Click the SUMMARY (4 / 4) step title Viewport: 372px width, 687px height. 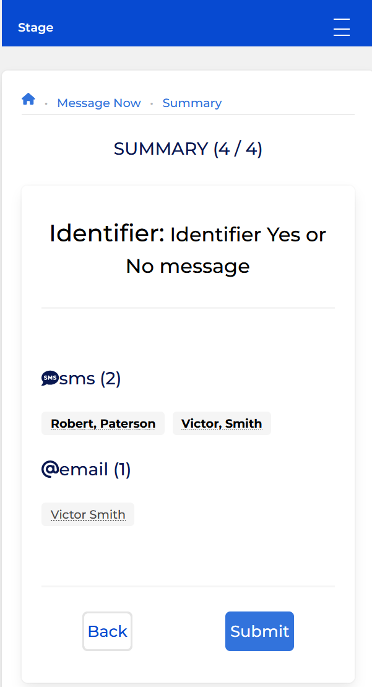click(188, 149)
